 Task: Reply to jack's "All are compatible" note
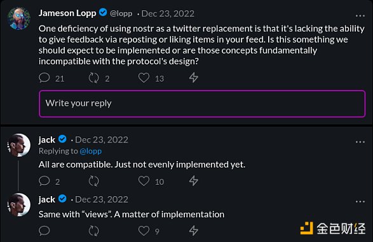point(44,181)
